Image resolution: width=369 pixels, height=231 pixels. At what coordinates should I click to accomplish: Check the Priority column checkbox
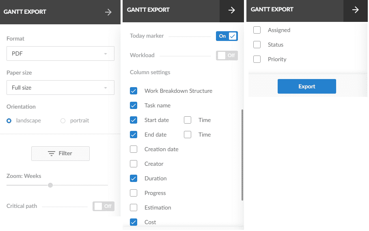pyautogui.click(x=257, y=59)
